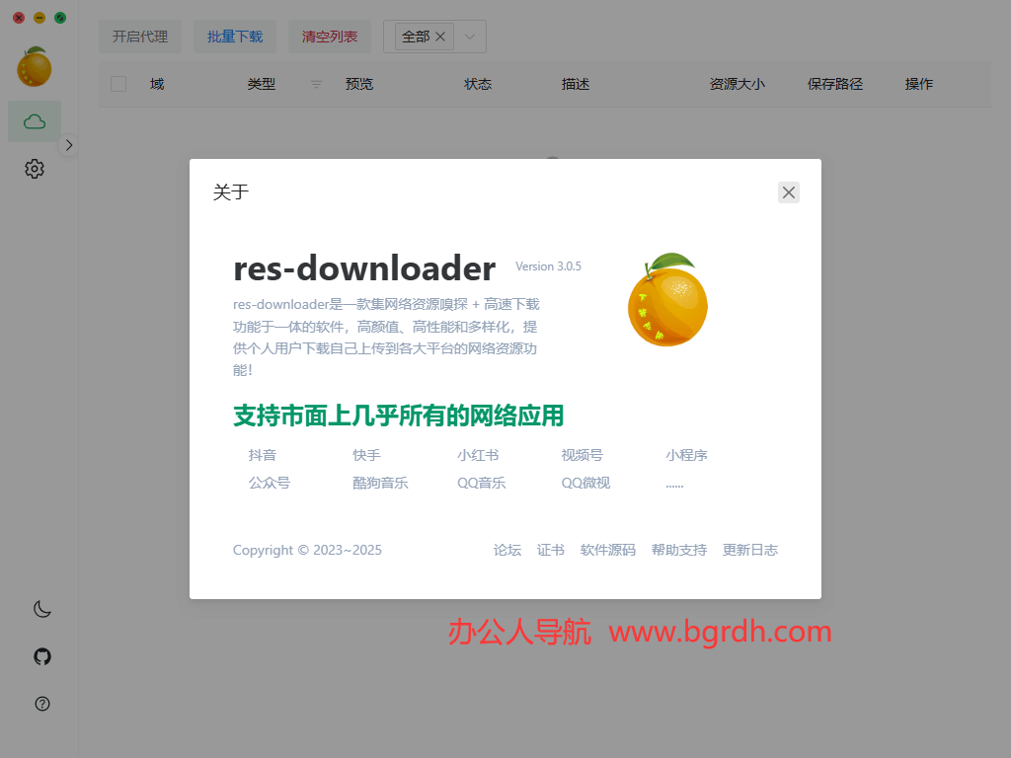Close the About dialog
The height and width of the screenshot is (758, 1011).
point(788,192)
